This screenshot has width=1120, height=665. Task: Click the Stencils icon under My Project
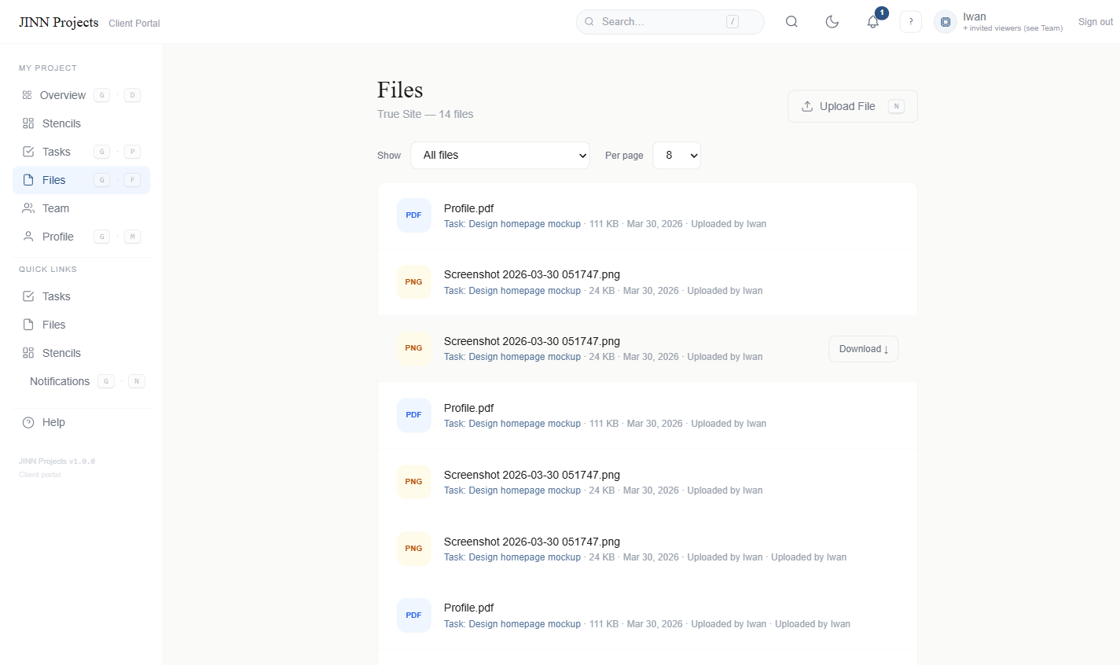click(28, 123)
